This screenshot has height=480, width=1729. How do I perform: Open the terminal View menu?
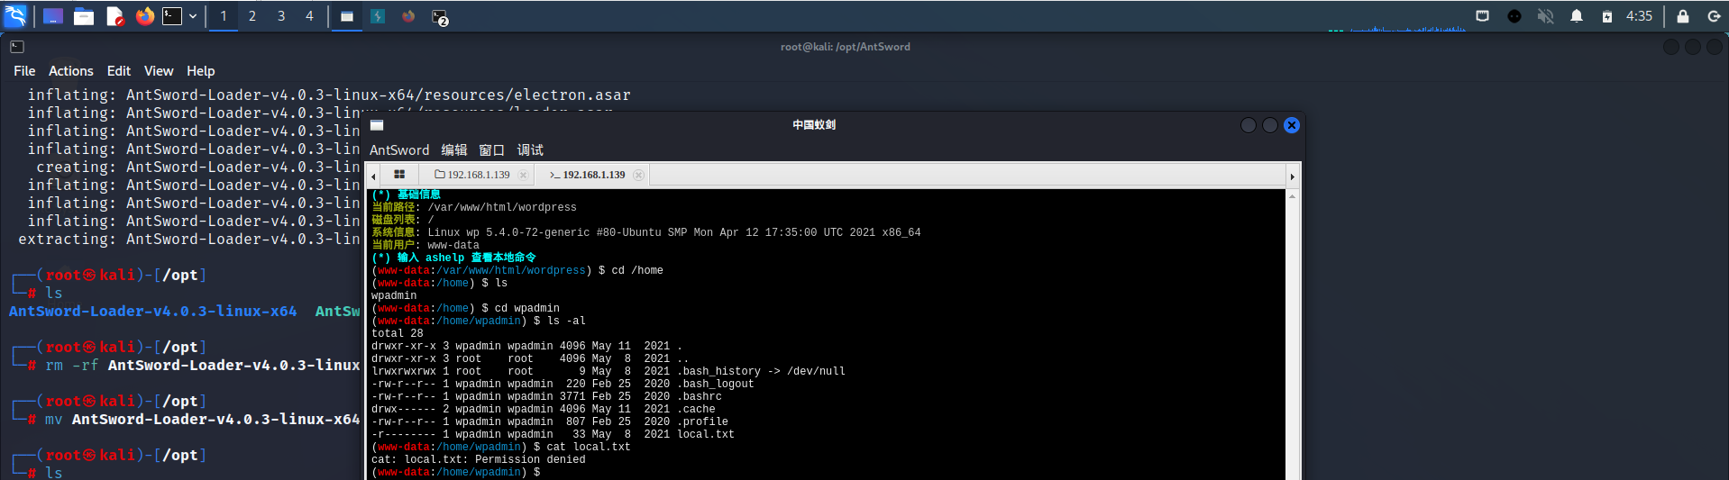pyautogui.click(x=158, y=71)
